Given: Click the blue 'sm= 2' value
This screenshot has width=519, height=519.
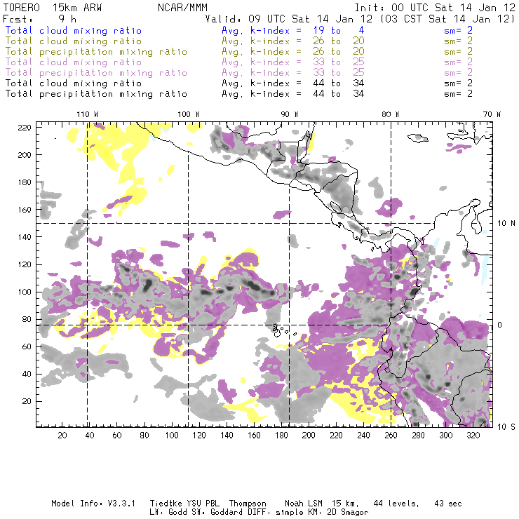Looking at the screenshot, I should click(x=458, y=30).
